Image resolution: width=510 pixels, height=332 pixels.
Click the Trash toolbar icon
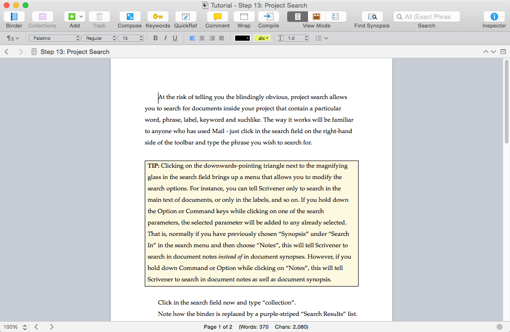[99, 17]
